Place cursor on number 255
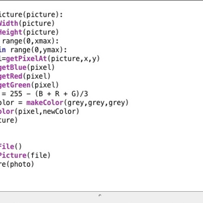Image resolution: width=203 pixels, height=203 pixels. pyautogui.click(x=16, y=94)
